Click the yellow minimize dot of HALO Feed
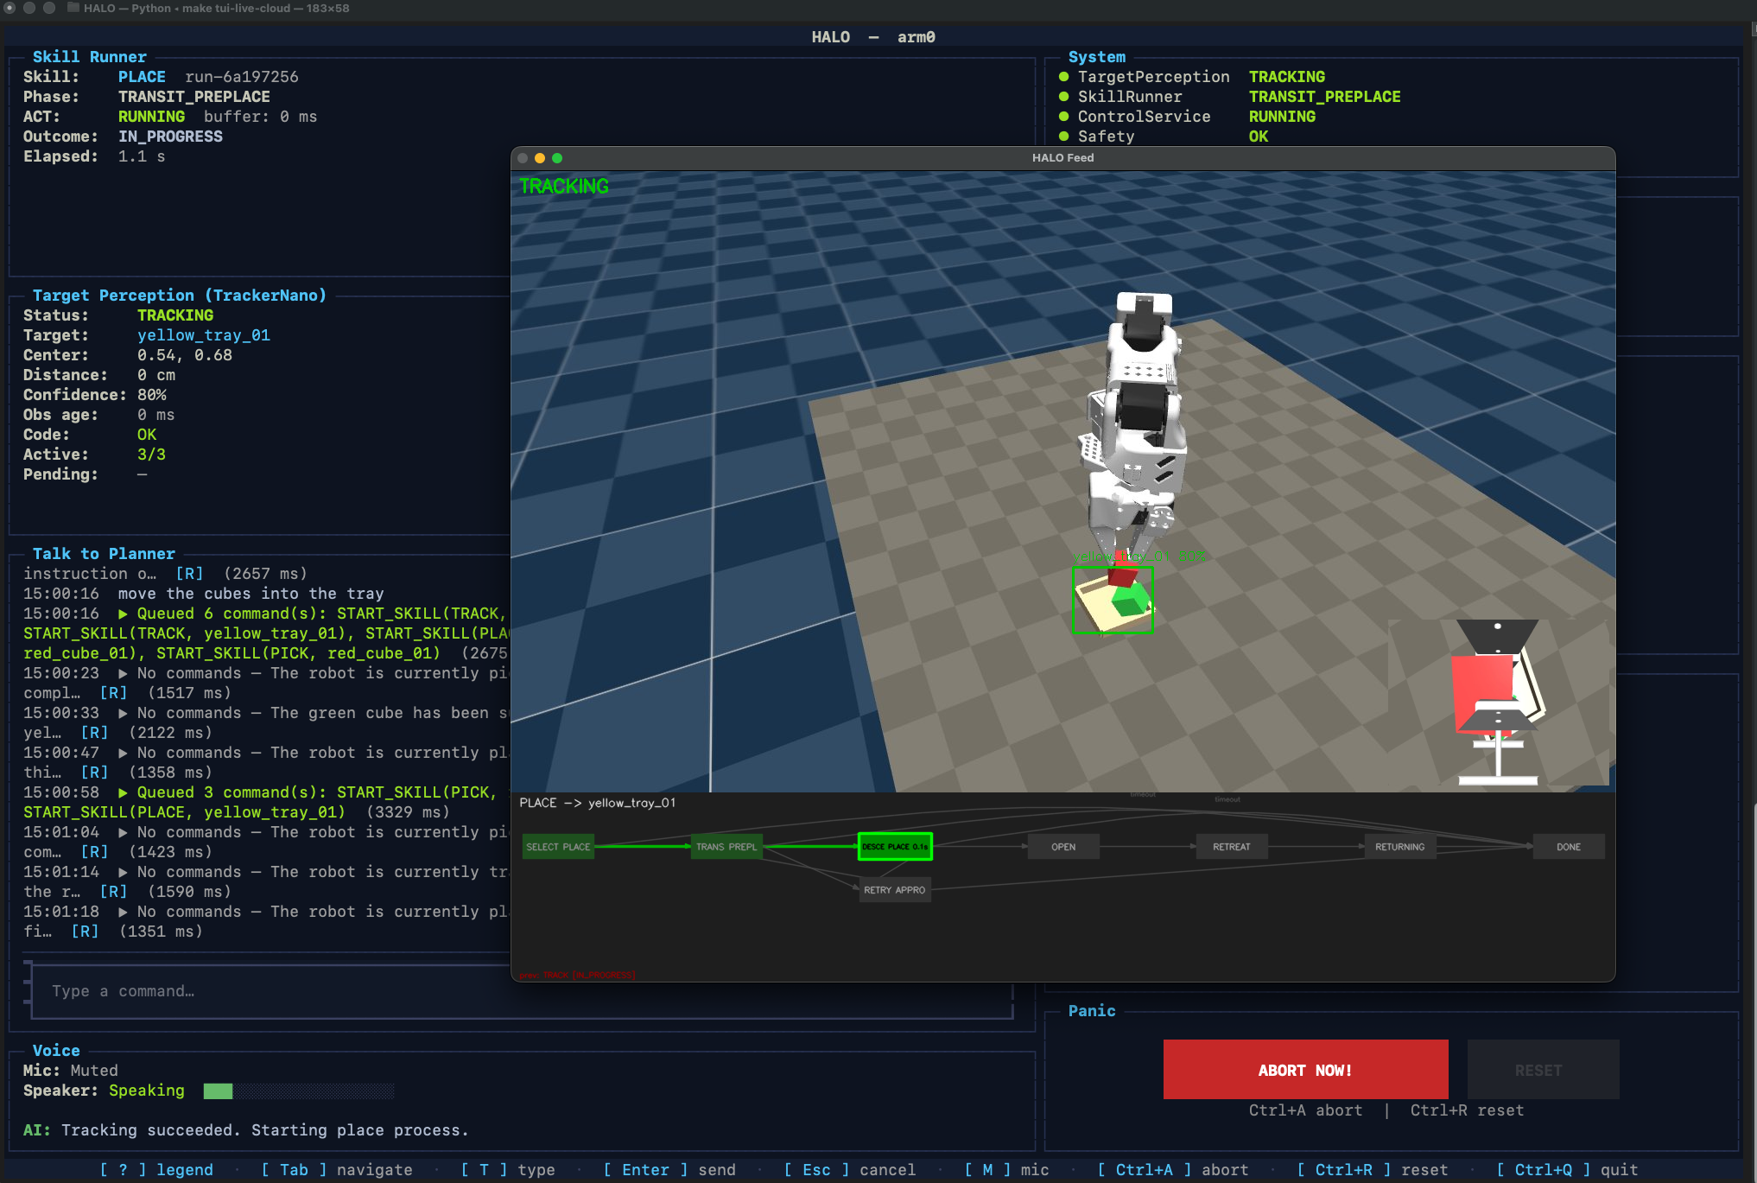Image resolution: width=1757 pixels, height=1183 pixels. 540,158
